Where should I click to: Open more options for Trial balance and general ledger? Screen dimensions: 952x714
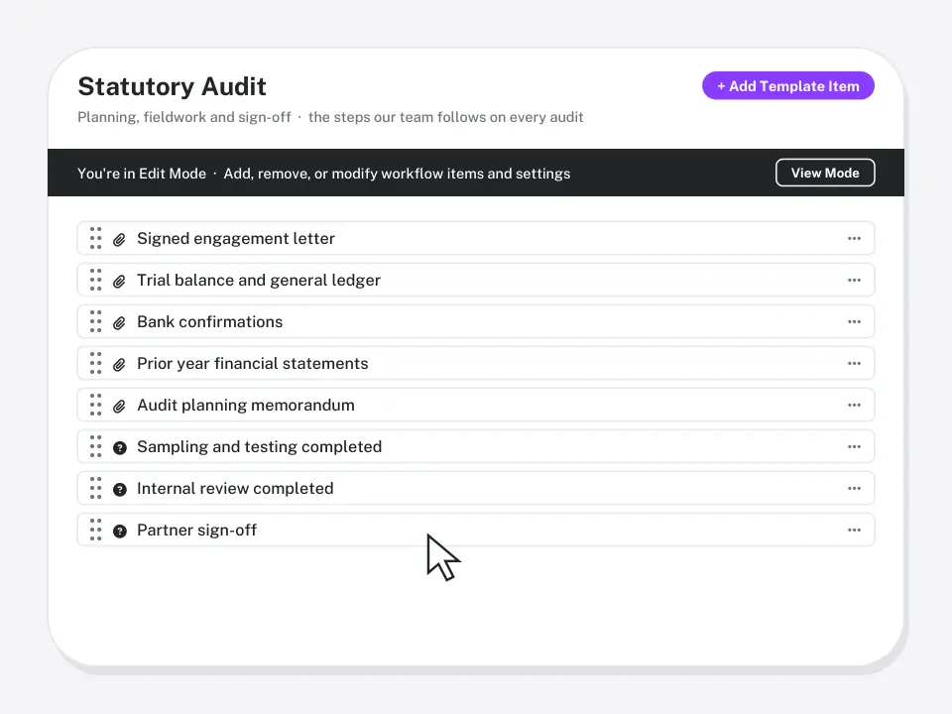pyautogui.click(x=854, y=280)
